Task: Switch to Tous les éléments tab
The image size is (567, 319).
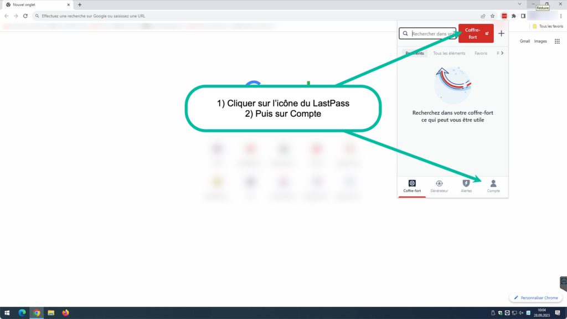Action: (449, 53)
